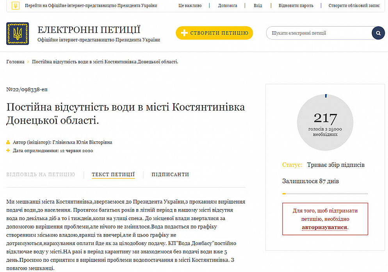The image size is (388, 272).
Task: Click the days-remaining progress bar
Action: (325, 193)
